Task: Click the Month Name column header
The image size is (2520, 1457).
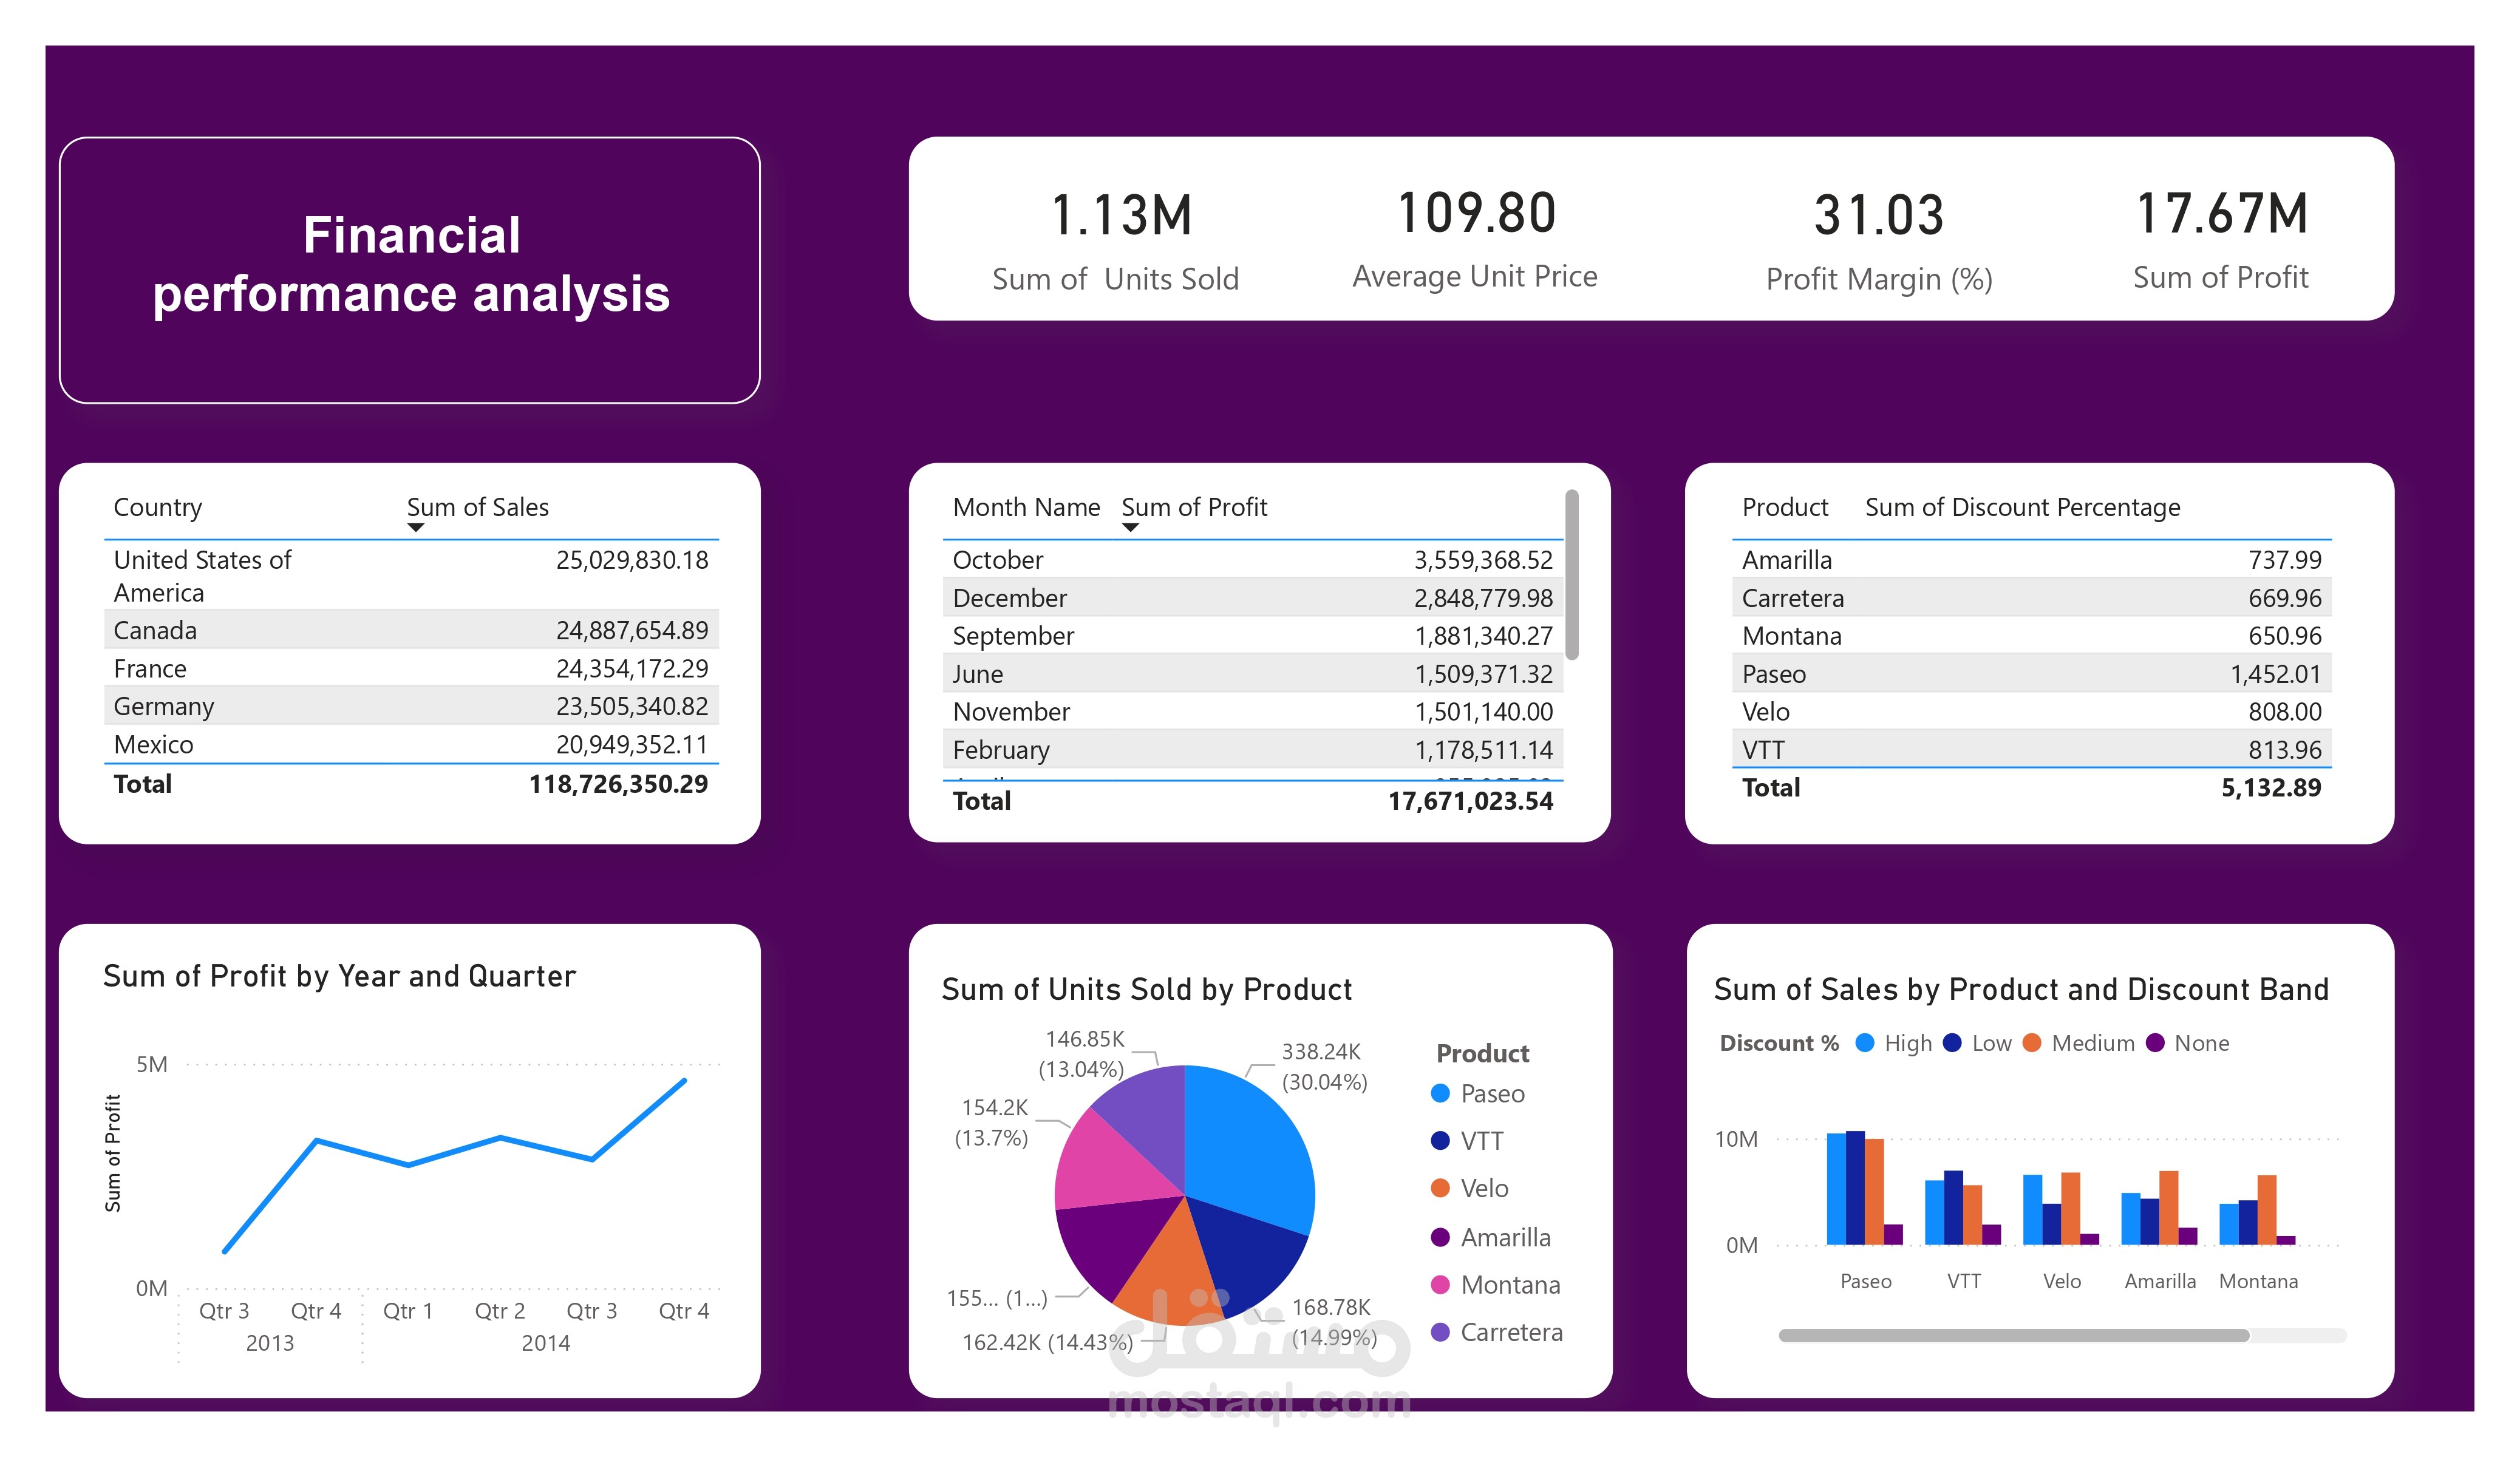Action: click(1026, 507)
